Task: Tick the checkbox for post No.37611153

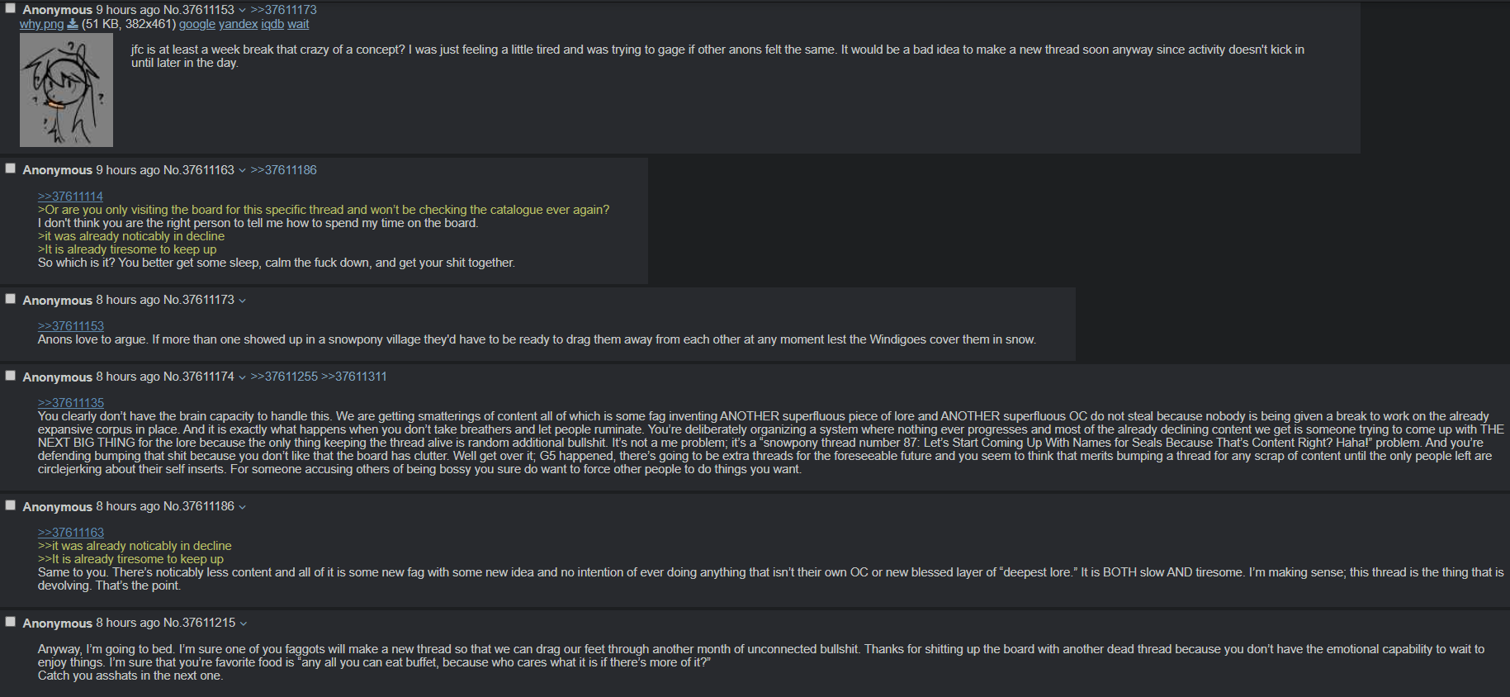Action: click(11, 8)
